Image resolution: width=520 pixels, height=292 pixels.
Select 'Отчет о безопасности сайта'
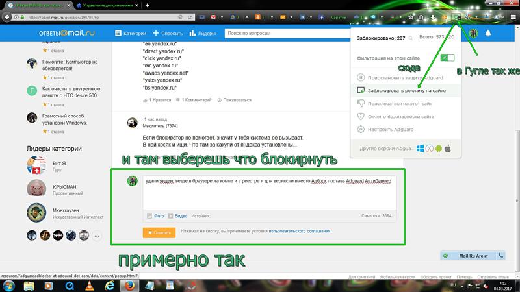[x=405, y=116]
